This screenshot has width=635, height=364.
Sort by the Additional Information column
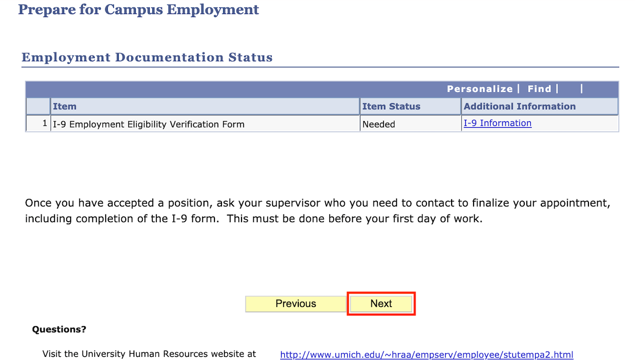(519, 106)
